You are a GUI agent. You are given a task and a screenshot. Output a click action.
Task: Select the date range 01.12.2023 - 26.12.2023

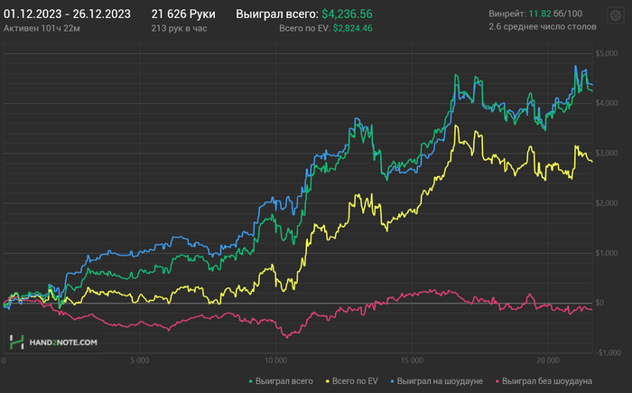click(x=67, y=14)
